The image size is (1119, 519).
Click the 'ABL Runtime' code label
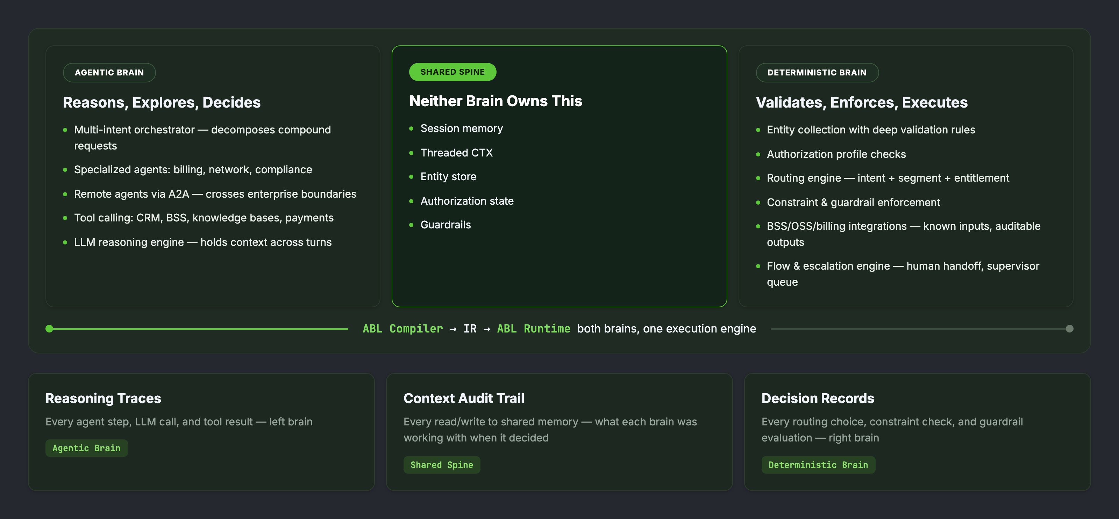533,329
